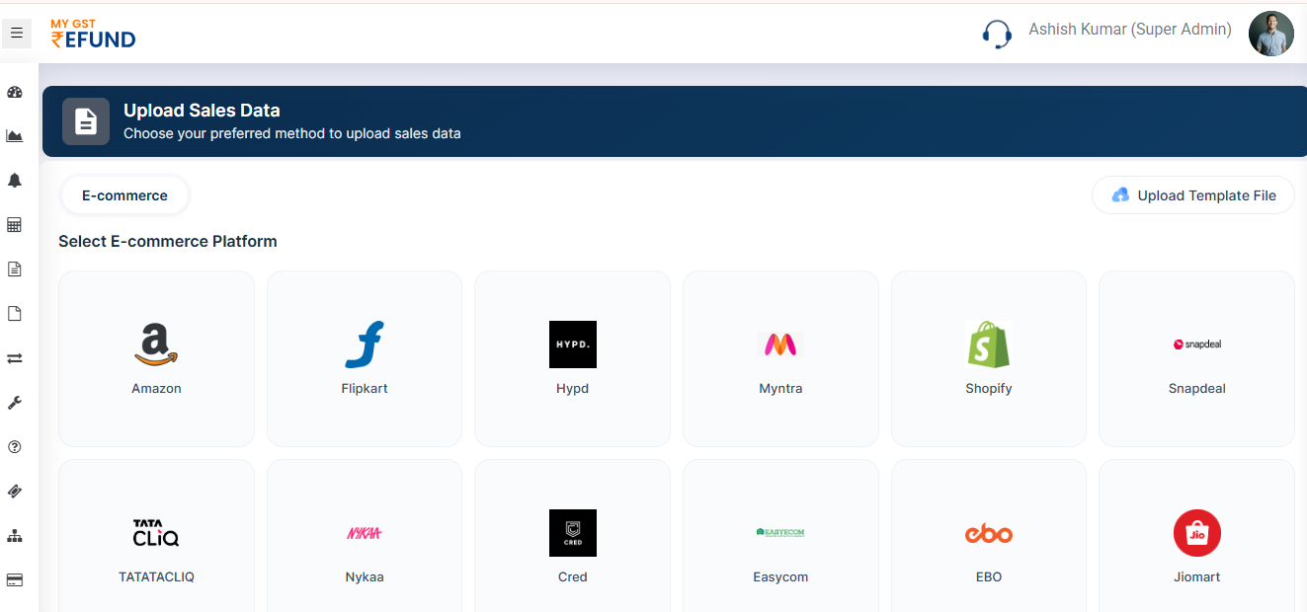Select the E-commerce tab
This screenshot has width=1307, height=612.
[x=124, y=194]
